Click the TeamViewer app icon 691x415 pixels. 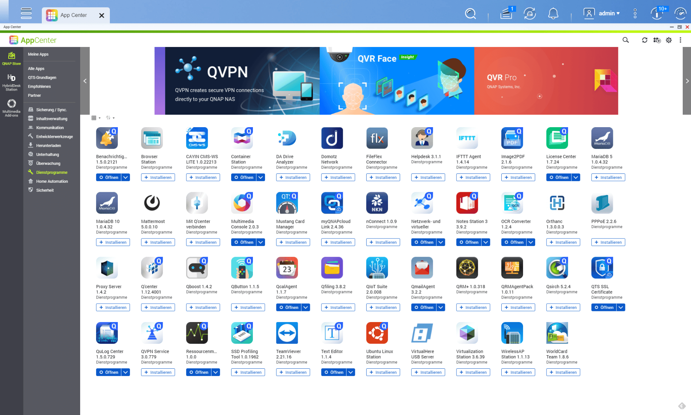pyautogui.click(x=287, y=333)
